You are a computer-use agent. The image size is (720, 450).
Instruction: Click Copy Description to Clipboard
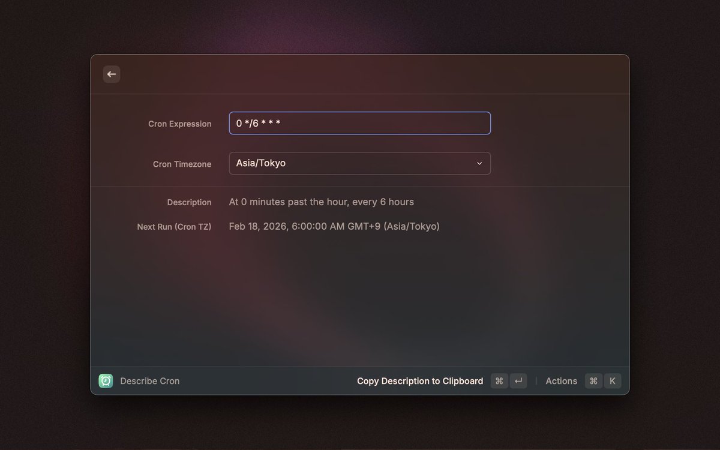(420, 381)
